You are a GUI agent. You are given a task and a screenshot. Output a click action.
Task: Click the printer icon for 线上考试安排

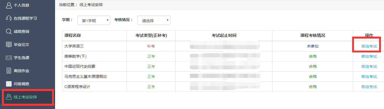tap(9, 97)
